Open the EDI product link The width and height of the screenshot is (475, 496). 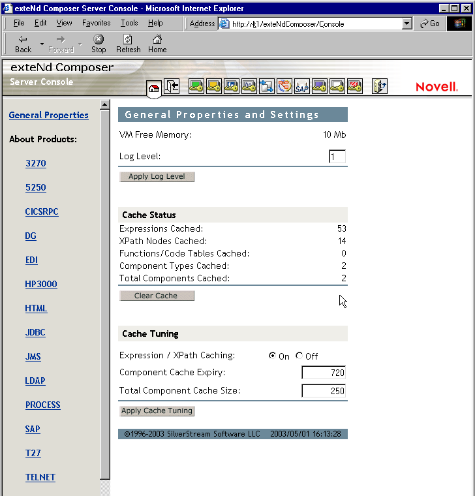[31, 260]
